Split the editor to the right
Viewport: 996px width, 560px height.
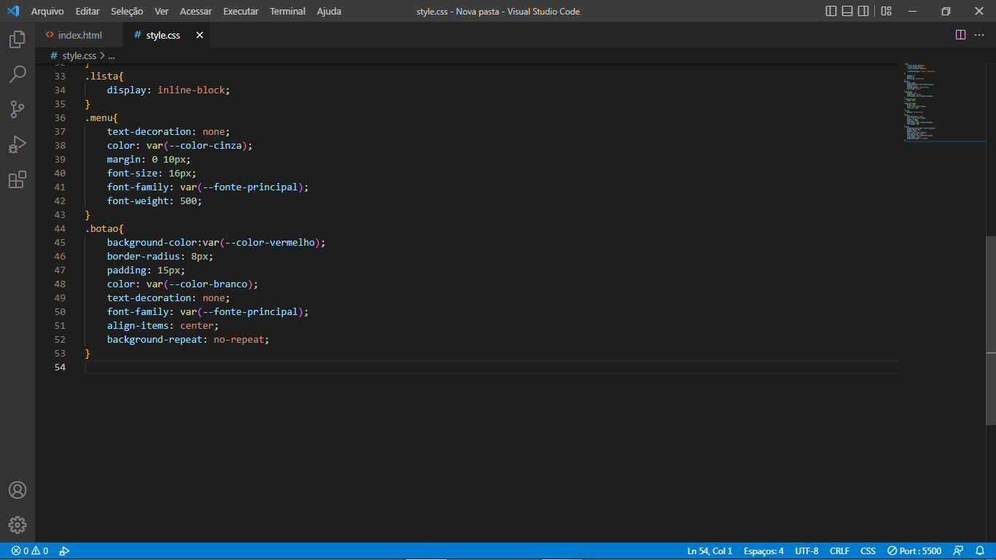click(x=960, y=35)
